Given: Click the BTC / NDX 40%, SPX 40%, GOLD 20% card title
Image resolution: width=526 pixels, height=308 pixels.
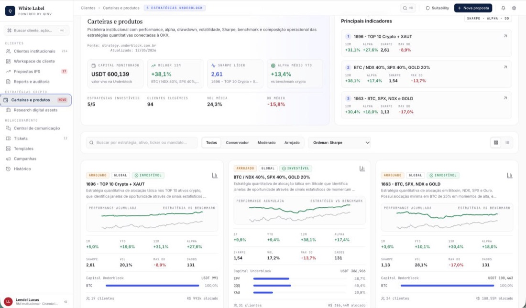Looking at the screenshot, I should point(272,177).
